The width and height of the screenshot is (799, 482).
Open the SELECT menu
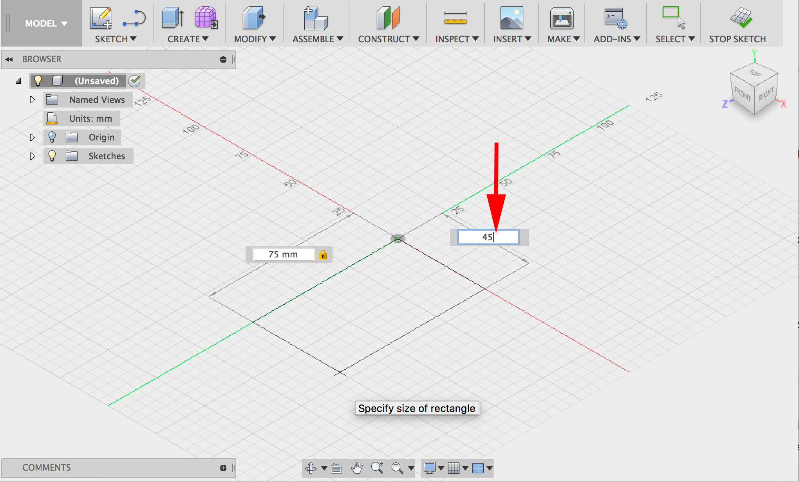click(x=675, y=39)
